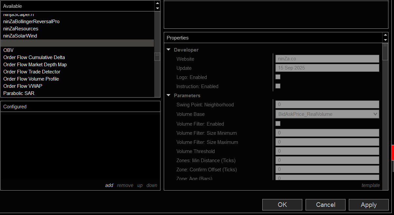Select Order Flow VWAP indicator
The height and width of the screenshot is (215, 394).
pyautogui.click(x=23, y=86)
